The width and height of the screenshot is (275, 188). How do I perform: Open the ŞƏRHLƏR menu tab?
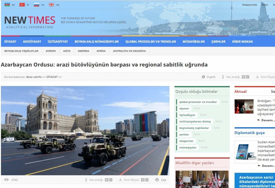coord(218,42)
